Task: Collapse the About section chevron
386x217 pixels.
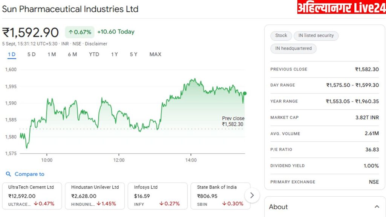Action: [377, 207]
